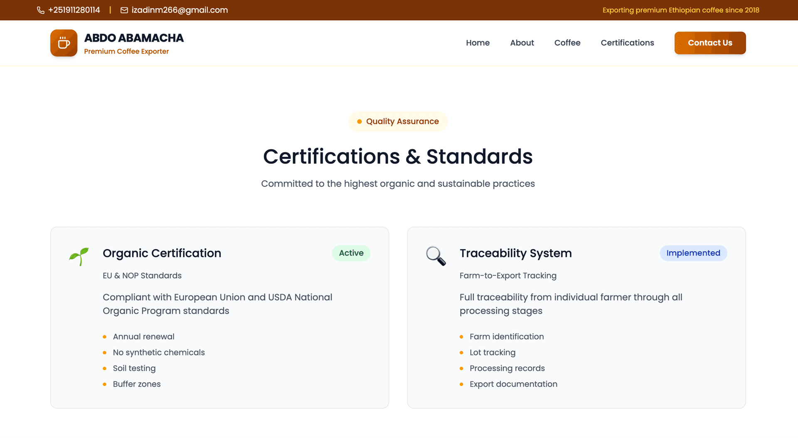Click the Contact Us button
Viewport: 798px width, 438px height.
(x=710, y=43)
